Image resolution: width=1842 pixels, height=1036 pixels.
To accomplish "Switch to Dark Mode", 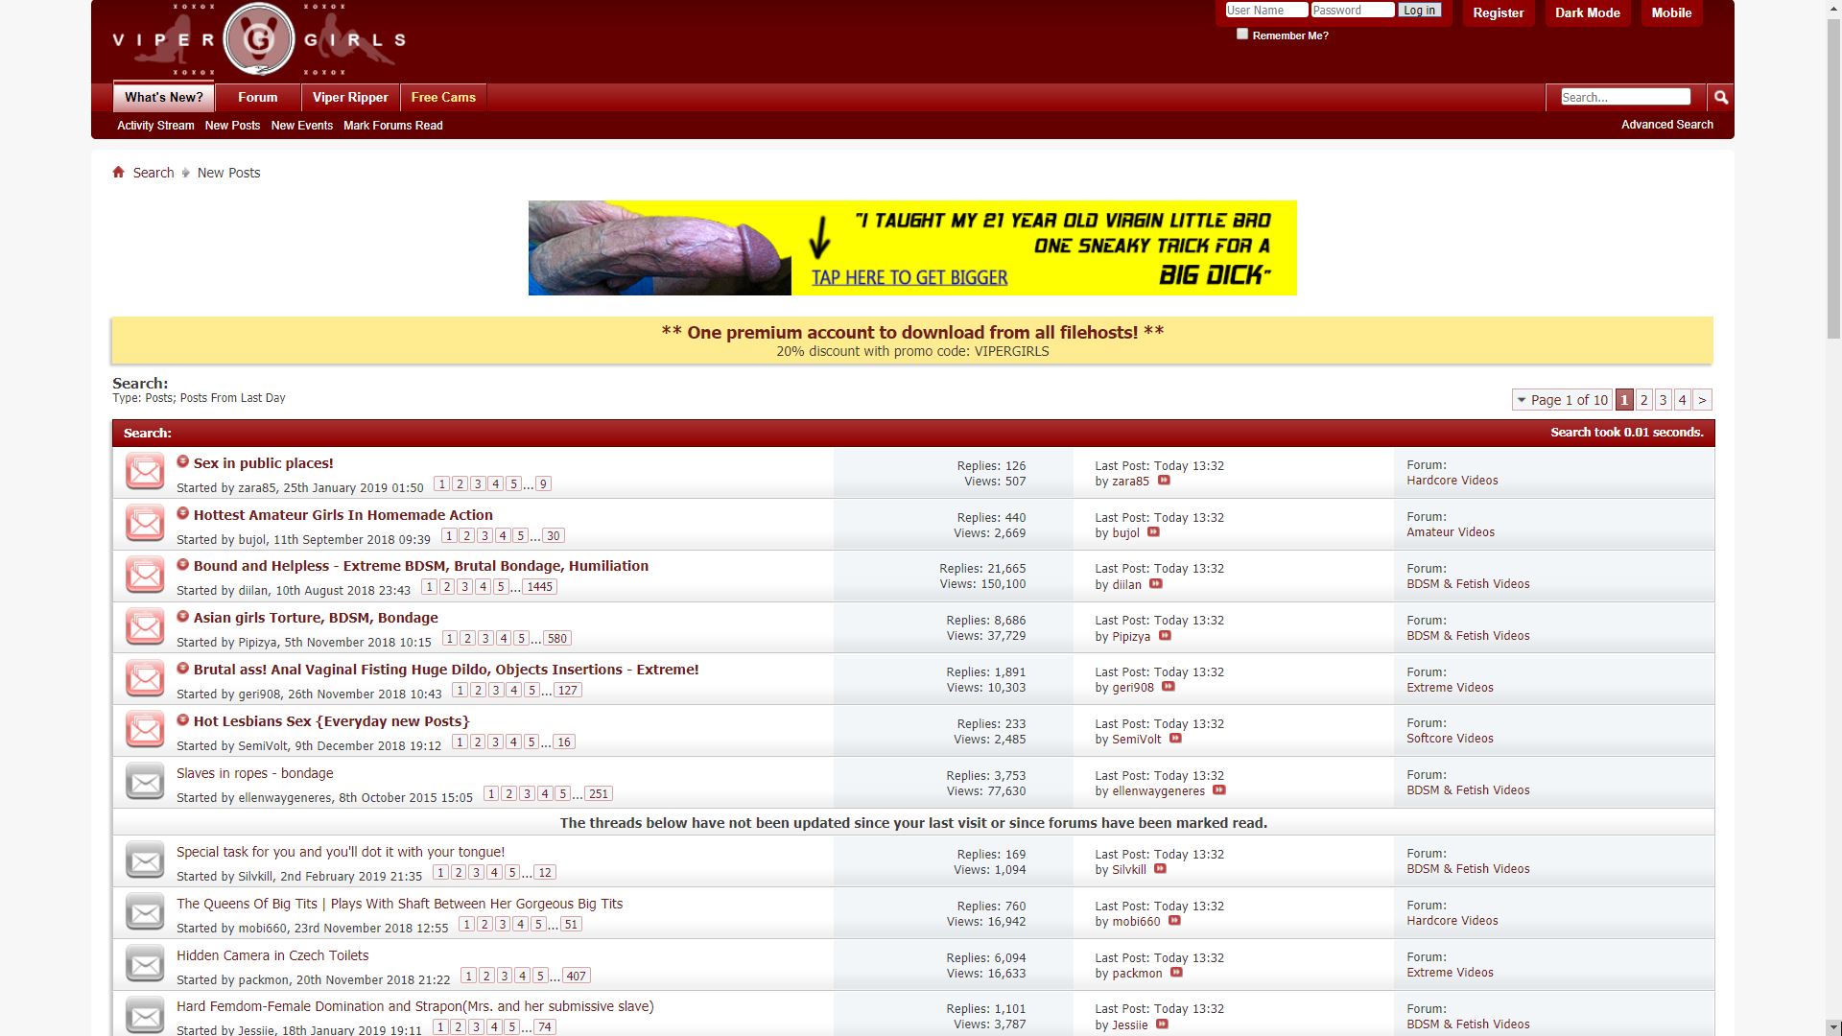I will 1587,12.
